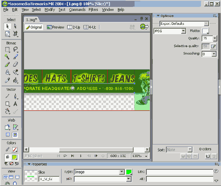The width and height of the screenshot is (221, 186).
Task: Select the Lasso tool
Action: [x=15, y=49]
